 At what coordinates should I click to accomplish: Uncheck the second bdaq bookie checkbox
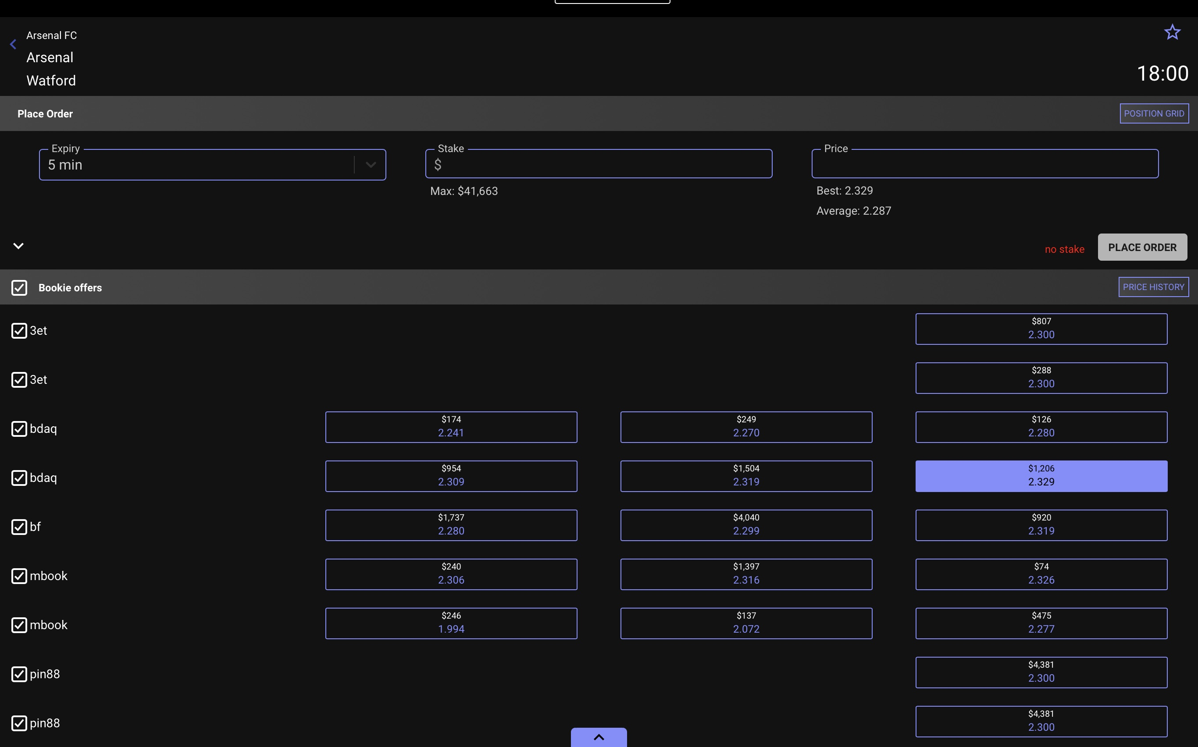[19, 478]
